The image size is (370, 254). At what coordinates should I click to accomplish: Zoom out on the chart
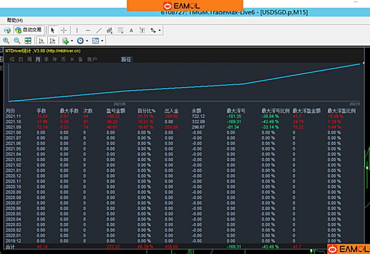click(17, 41)
